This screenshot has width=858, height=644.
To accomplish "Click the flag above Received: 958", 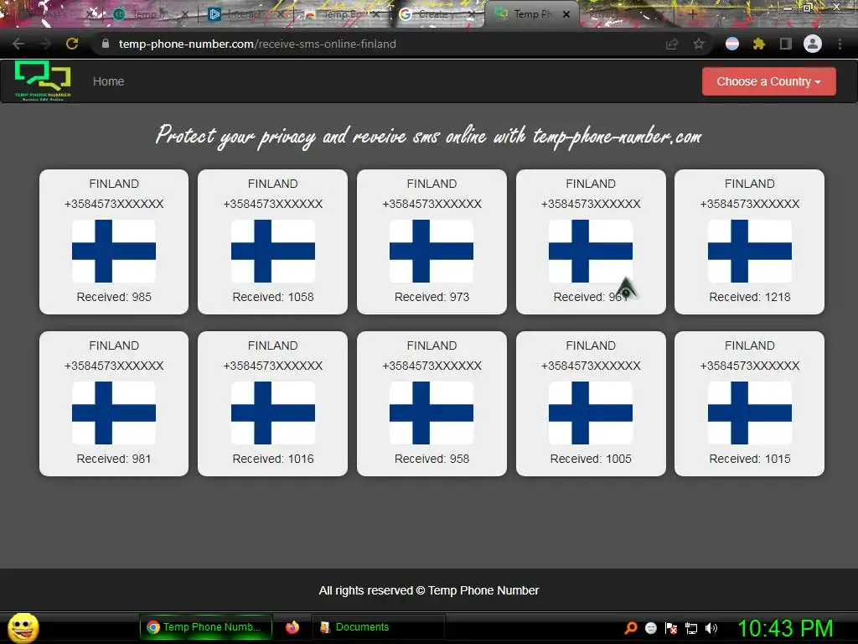I will tap(432, 413).
